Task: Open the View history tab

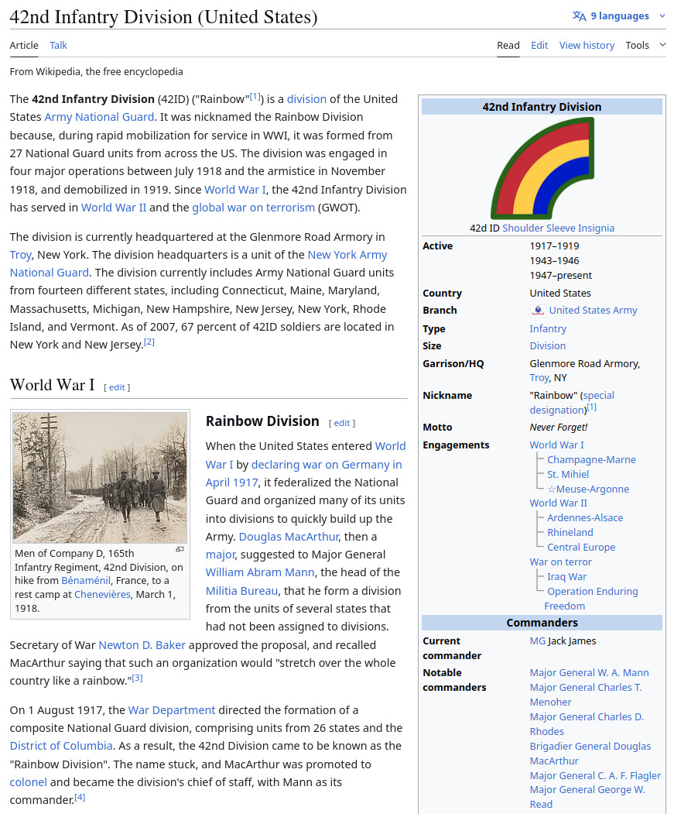Action: pyautogui.click(x=587, y=45)
